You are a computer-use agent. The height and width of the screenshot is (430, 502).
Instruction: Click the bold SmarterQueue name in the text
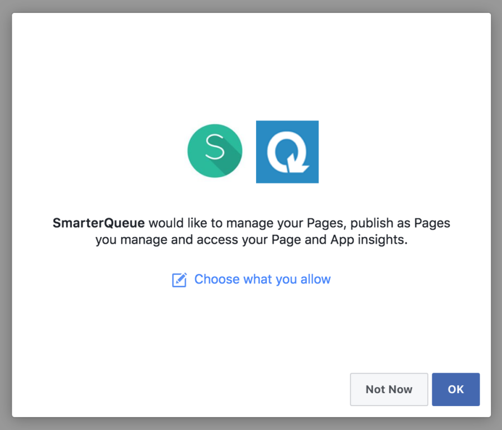[98, 223]
